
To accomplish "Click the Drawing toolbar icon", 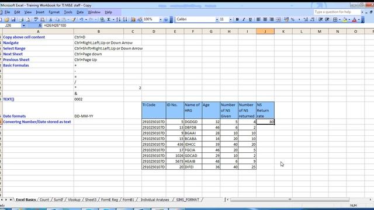I will 140,19.
